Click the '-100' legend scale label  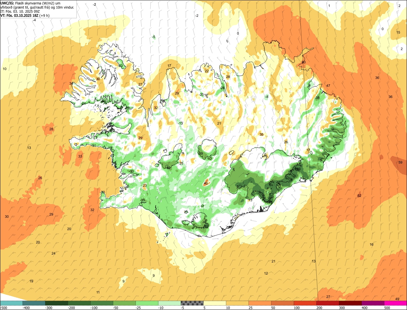click(x=94, y=308)
